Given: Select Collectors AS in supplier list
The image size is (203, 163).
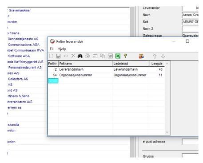Looking at the screenshot, I should click(18, 79).
